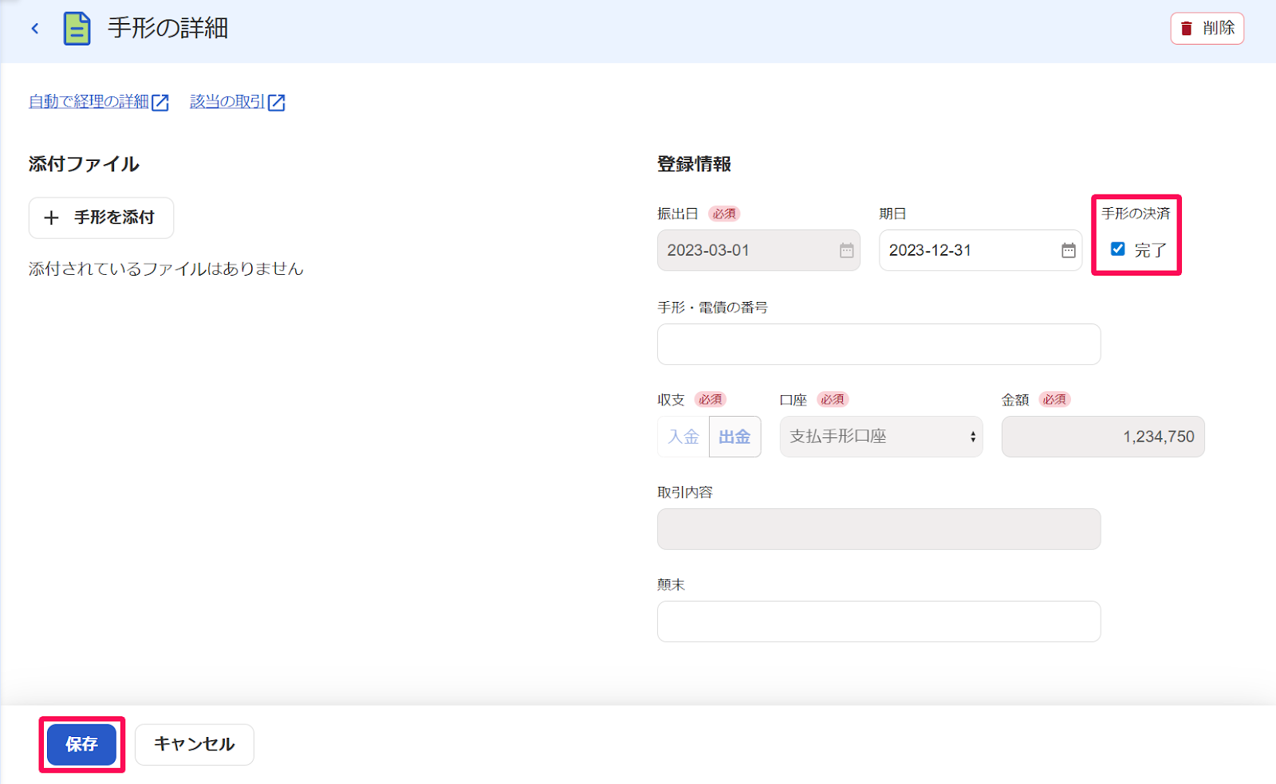
Task: Click the 取引内容 text field
Action: [x=879, y=529]
